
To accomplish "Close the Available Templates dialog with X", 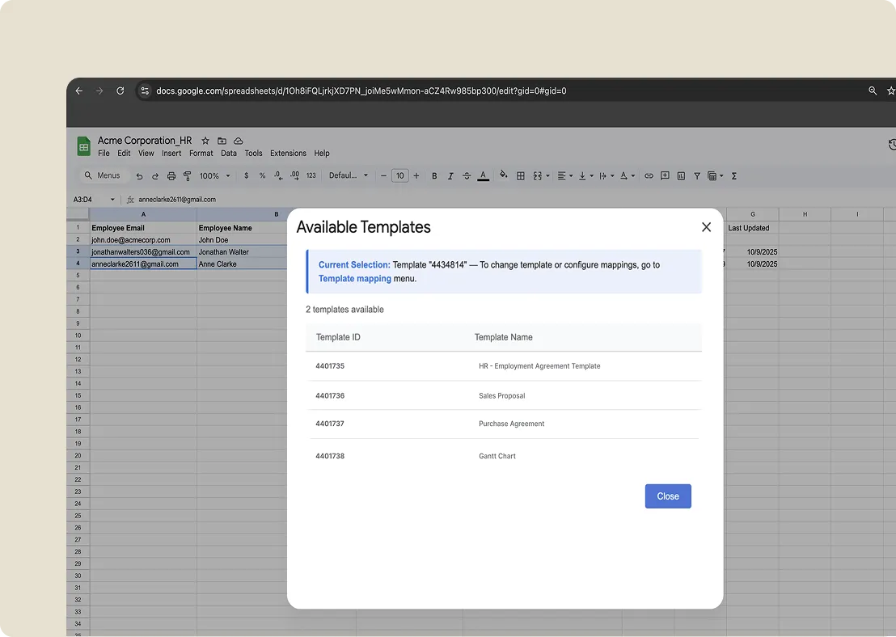I will [x=706, y=227].
